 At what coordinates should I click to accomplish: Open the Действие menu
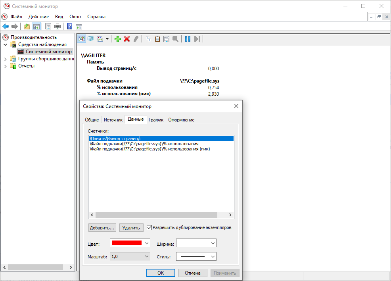pyautogui.click(x=38, y=17)
